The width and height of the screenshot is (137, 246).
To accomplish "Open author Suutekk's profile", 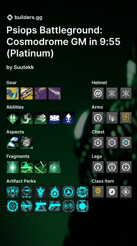I will click(24, 67).
